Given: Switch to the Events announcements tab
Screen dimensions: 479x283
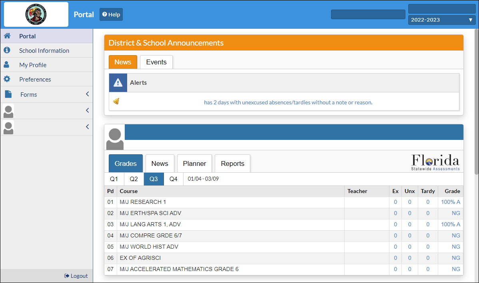Looking at the screenshot, I should tap(156, 62).
